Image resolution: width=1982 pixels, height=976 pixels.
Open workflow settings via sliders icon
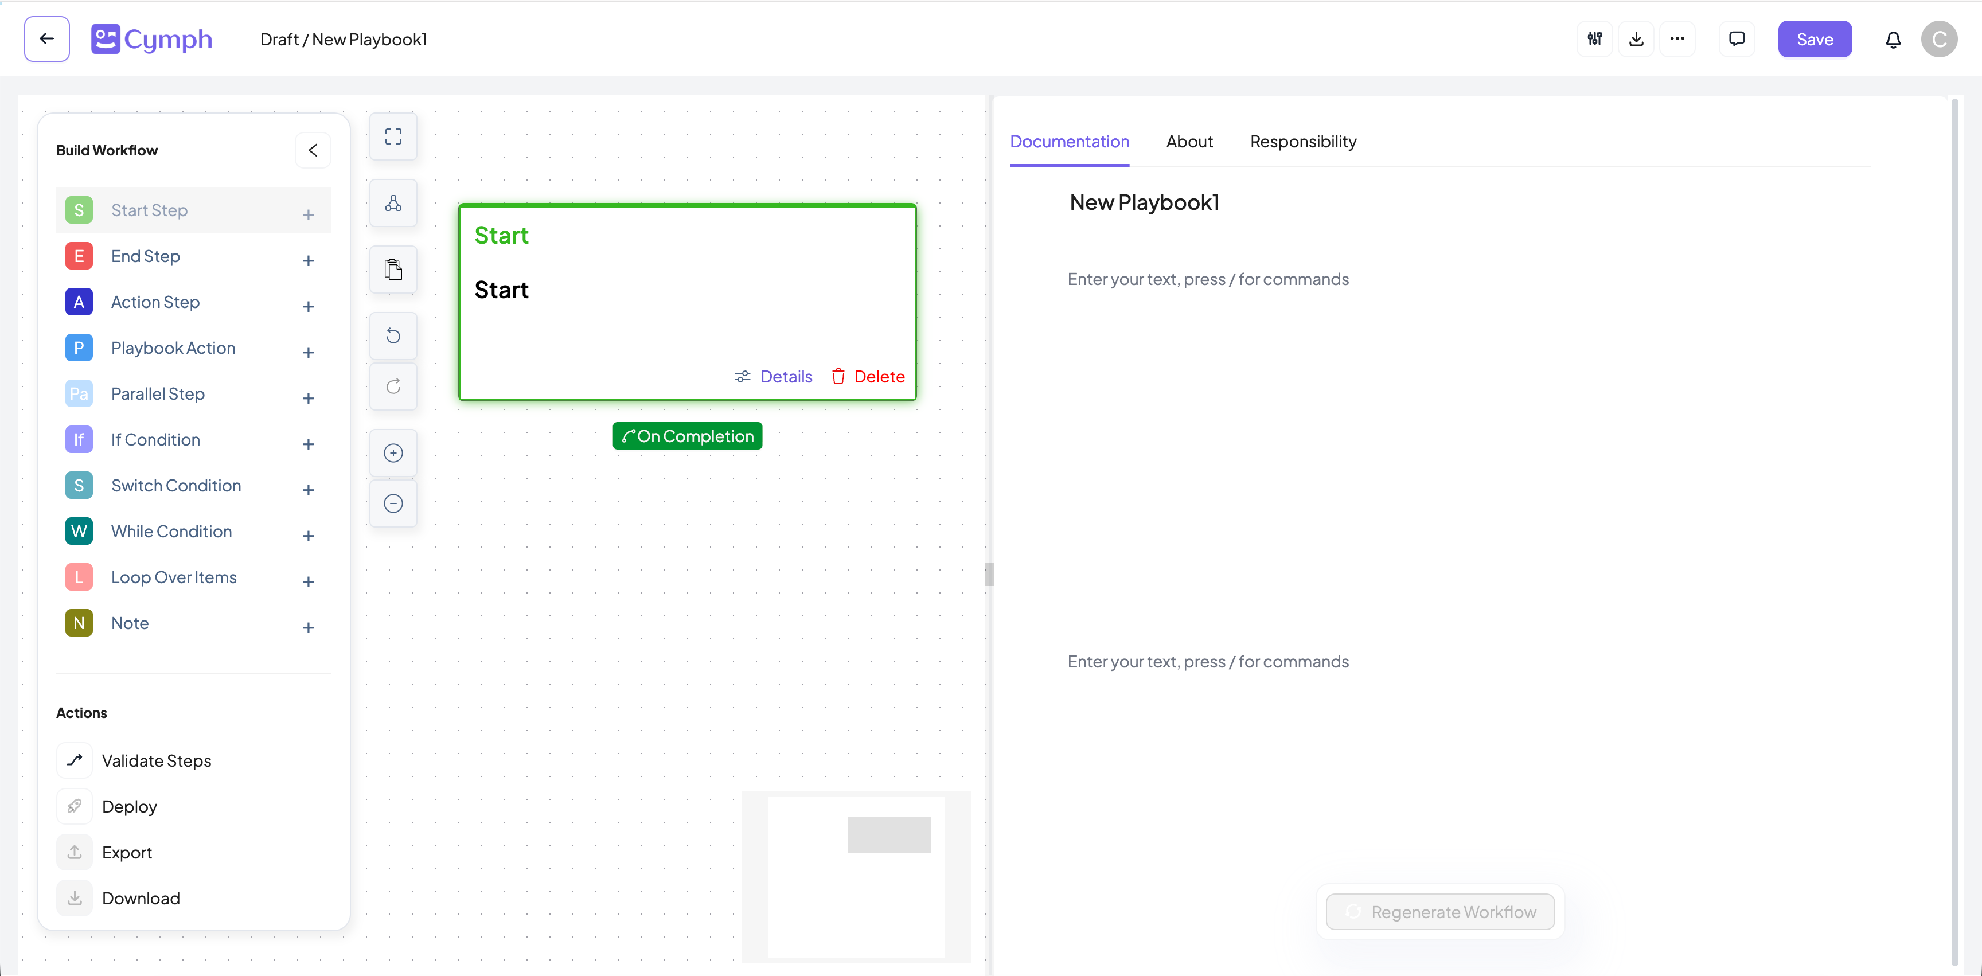coord(1595,38)
